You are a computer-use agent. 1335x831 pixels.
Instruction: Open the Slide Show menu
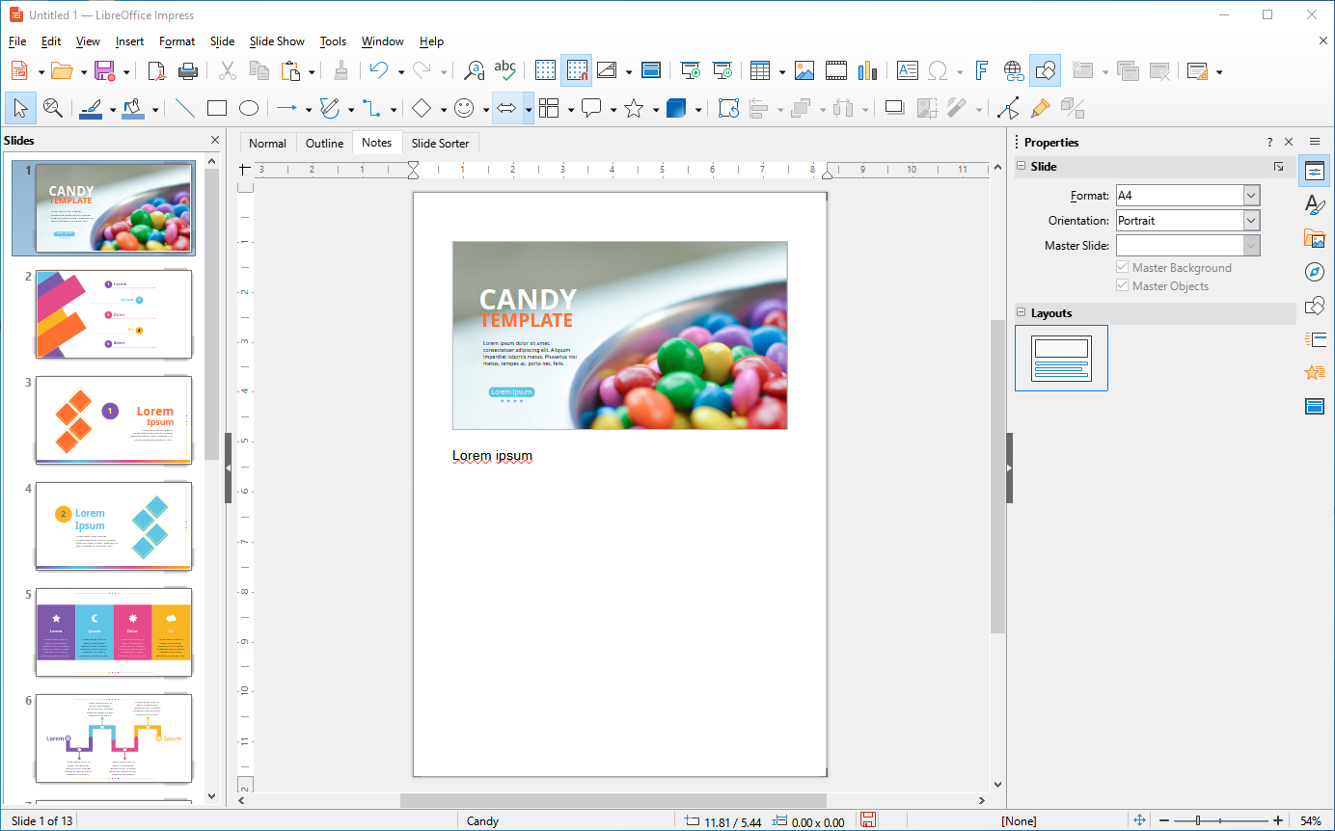click(x=277, y=41)
